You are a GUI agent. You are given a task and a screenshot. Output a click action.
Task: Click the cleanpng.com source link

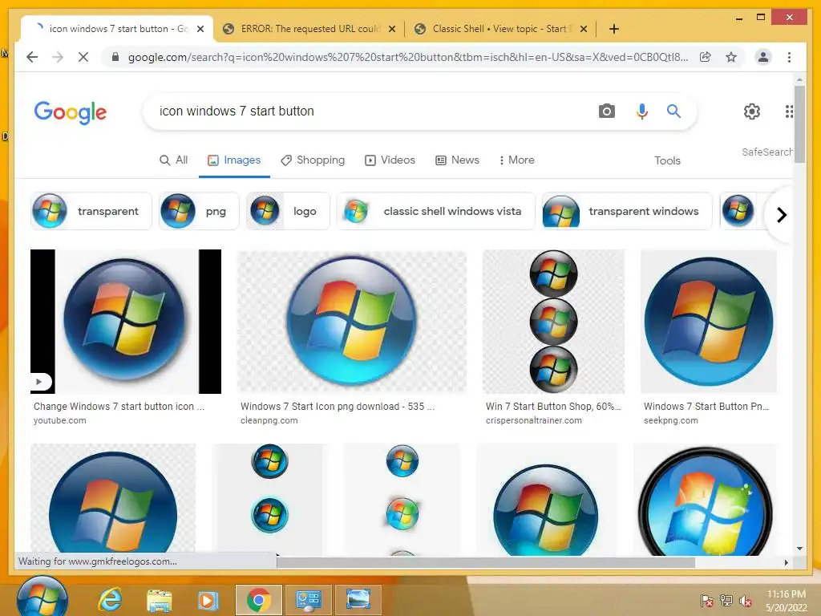pyautogui.click(x=269, y=420)
